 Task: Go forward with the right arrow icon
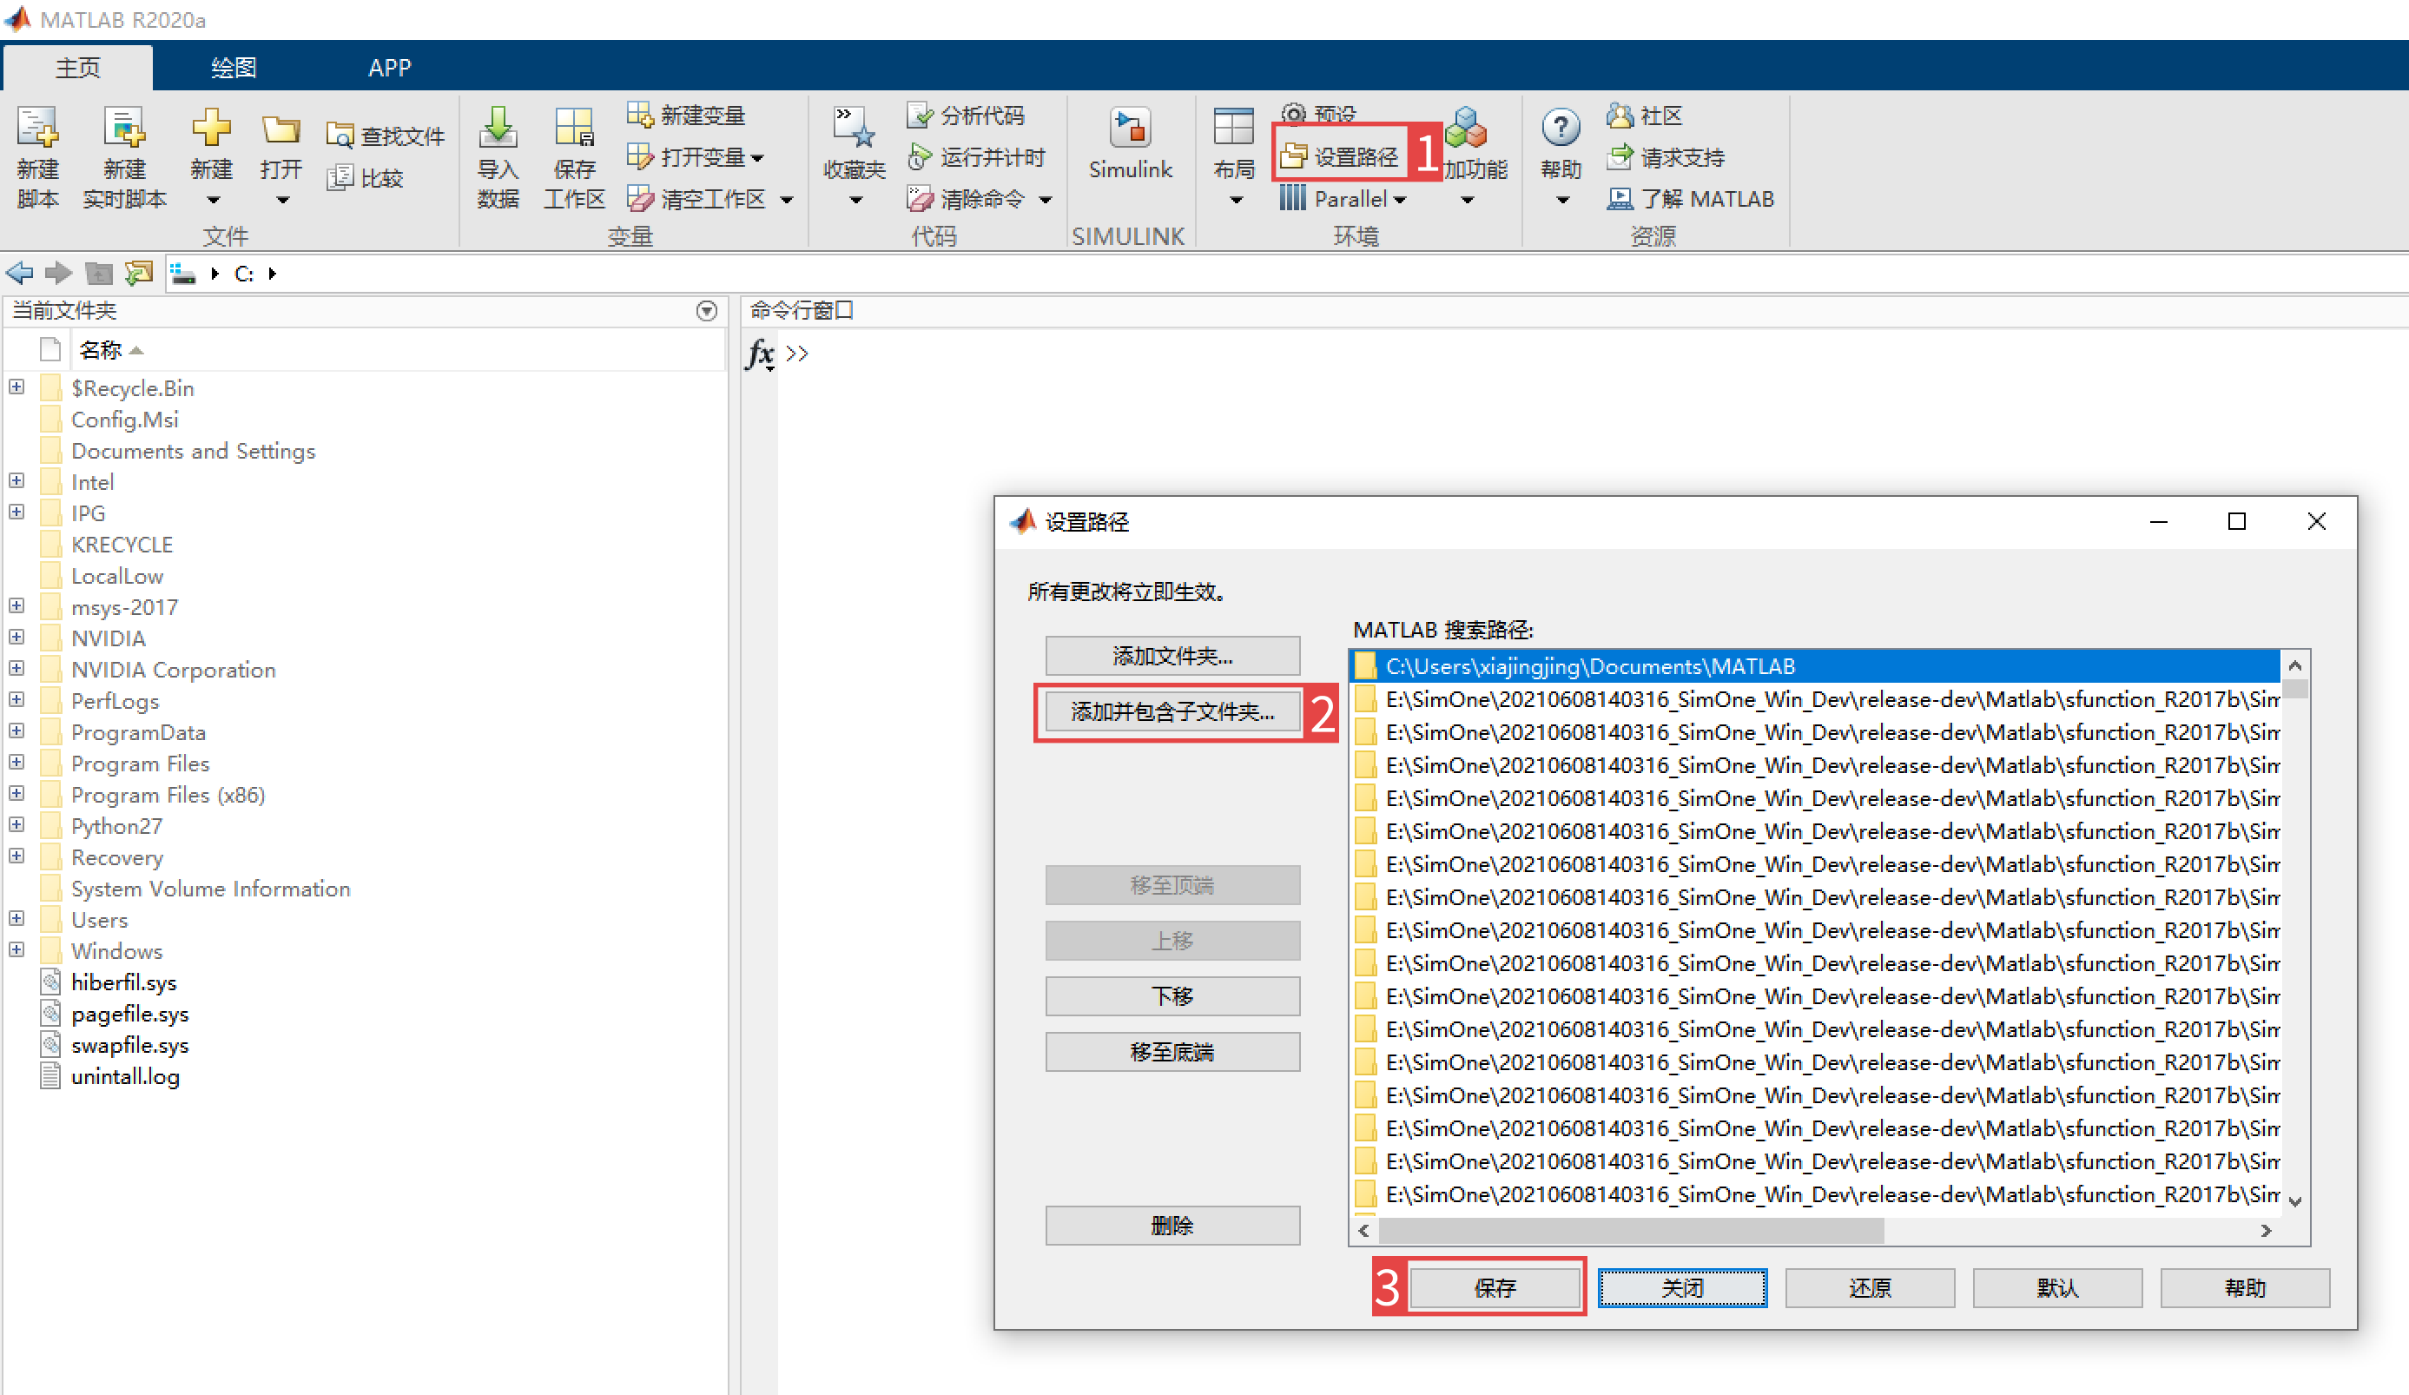(x=59, y=274)
